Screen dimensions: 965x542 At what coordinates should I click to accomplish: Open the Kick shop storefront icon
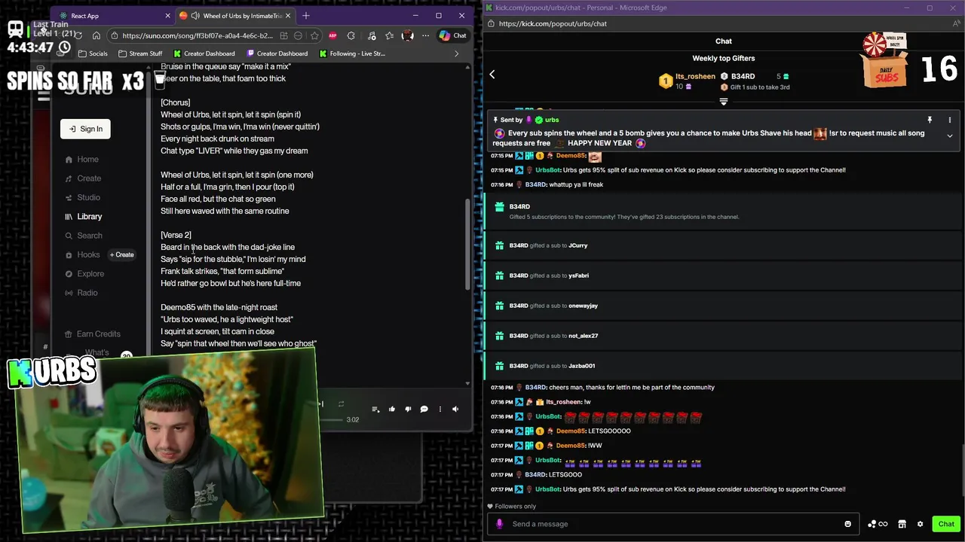pyautogui.click(x=902, y=524)
